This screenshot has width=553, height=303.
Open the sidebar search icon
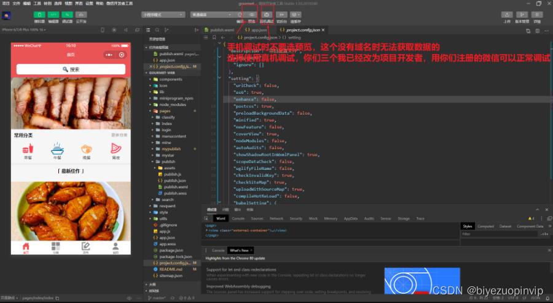(157, 30)
